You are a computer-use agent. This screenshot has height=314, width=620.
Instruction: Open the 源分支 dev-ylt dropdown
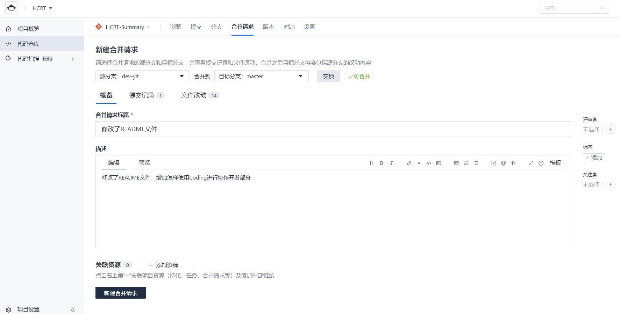143,76
